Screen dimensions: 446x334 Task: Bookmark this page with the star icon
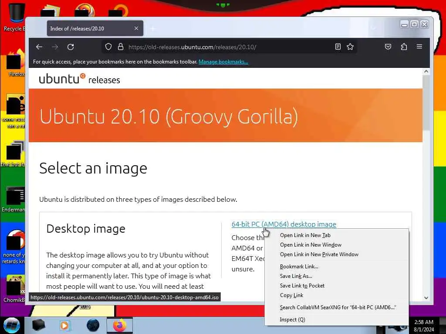coord(350,47)
